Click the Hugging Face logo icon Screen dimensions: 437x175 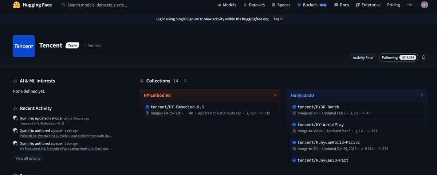click(x=16, y=5)
